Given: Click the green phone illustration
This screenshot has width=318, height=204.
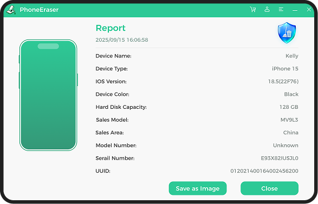Looking at the screenshot, I should (x=48, y=95).
